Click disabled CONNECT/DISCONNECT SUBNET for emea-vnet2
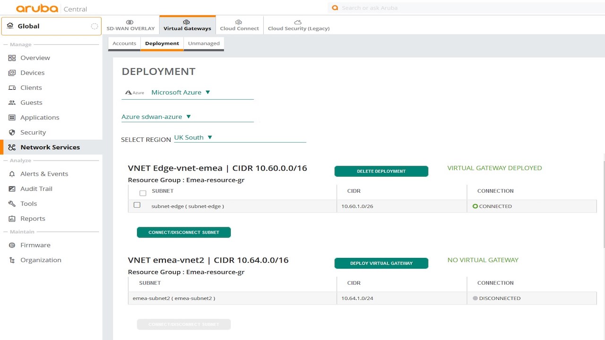Image resolution: width=605 pixels, height=340 pixels. point(184,324)
